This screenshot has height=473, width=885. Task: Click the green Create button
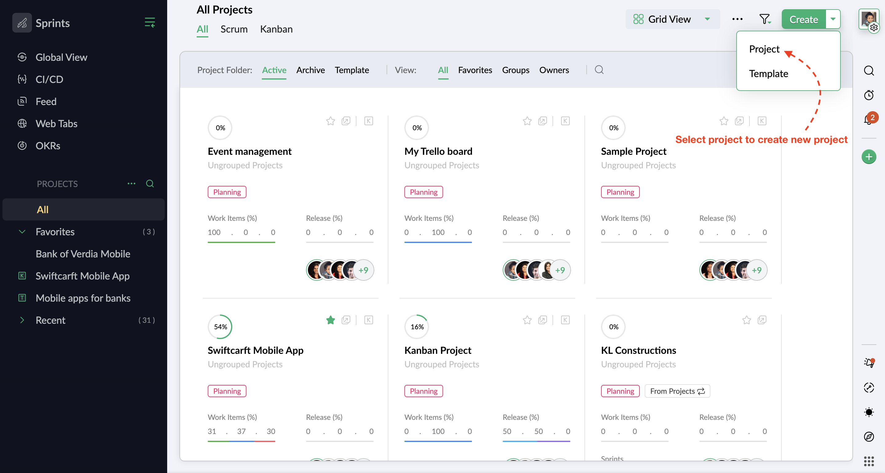pos(803,19)
